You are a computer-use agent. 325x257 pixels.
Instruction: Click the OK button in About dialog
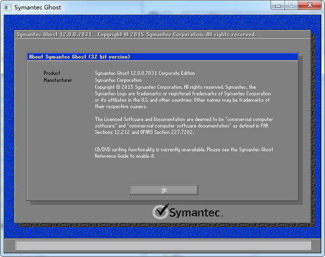point(164,190)
